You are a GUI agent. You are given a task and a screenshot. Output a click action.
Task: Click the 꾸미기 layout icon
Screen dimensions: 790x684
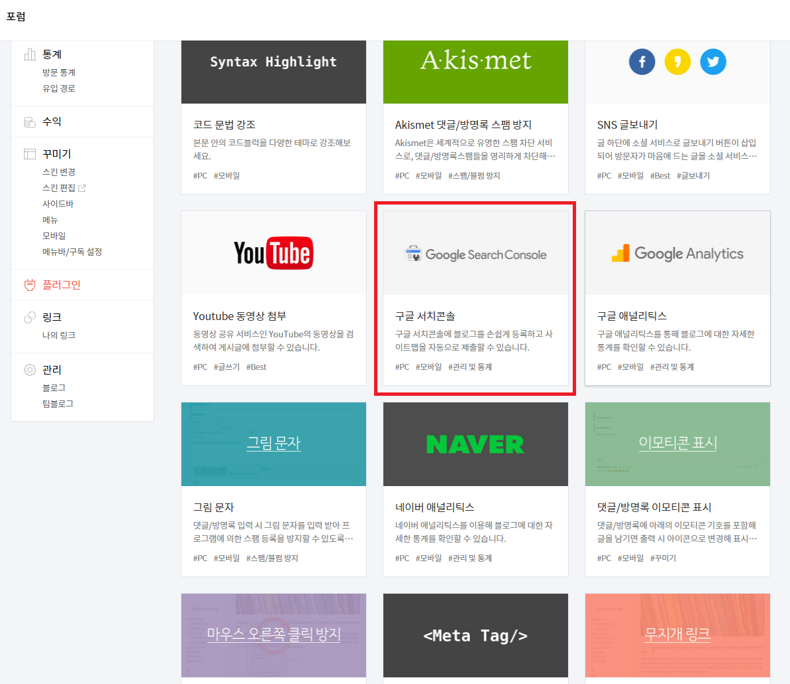[30, 154]
